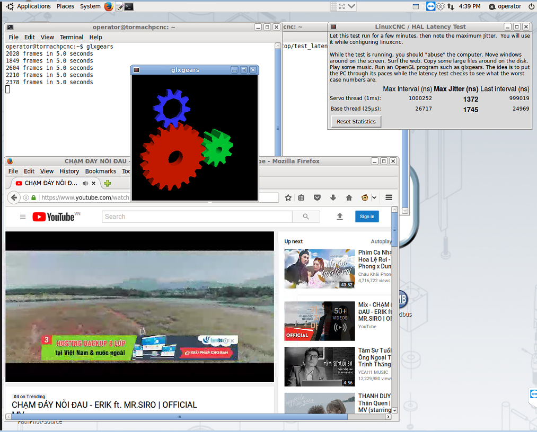
Task: Click the Firefox horizontal scrollbar
Action: click(x=179, y=417)
